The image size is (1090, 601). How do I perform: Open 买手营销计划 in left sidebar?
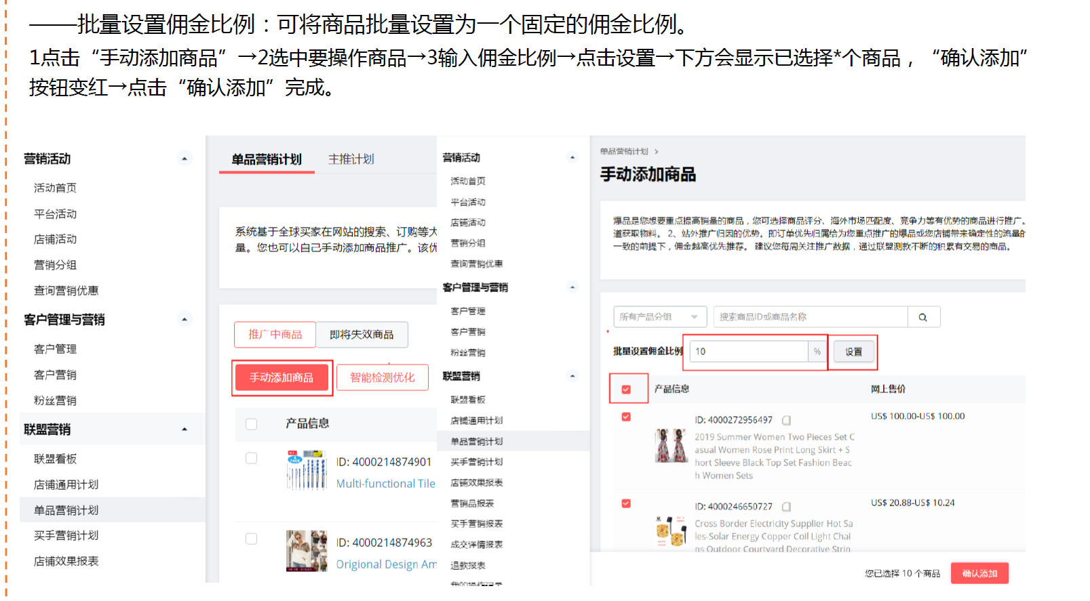coord(66,535)
